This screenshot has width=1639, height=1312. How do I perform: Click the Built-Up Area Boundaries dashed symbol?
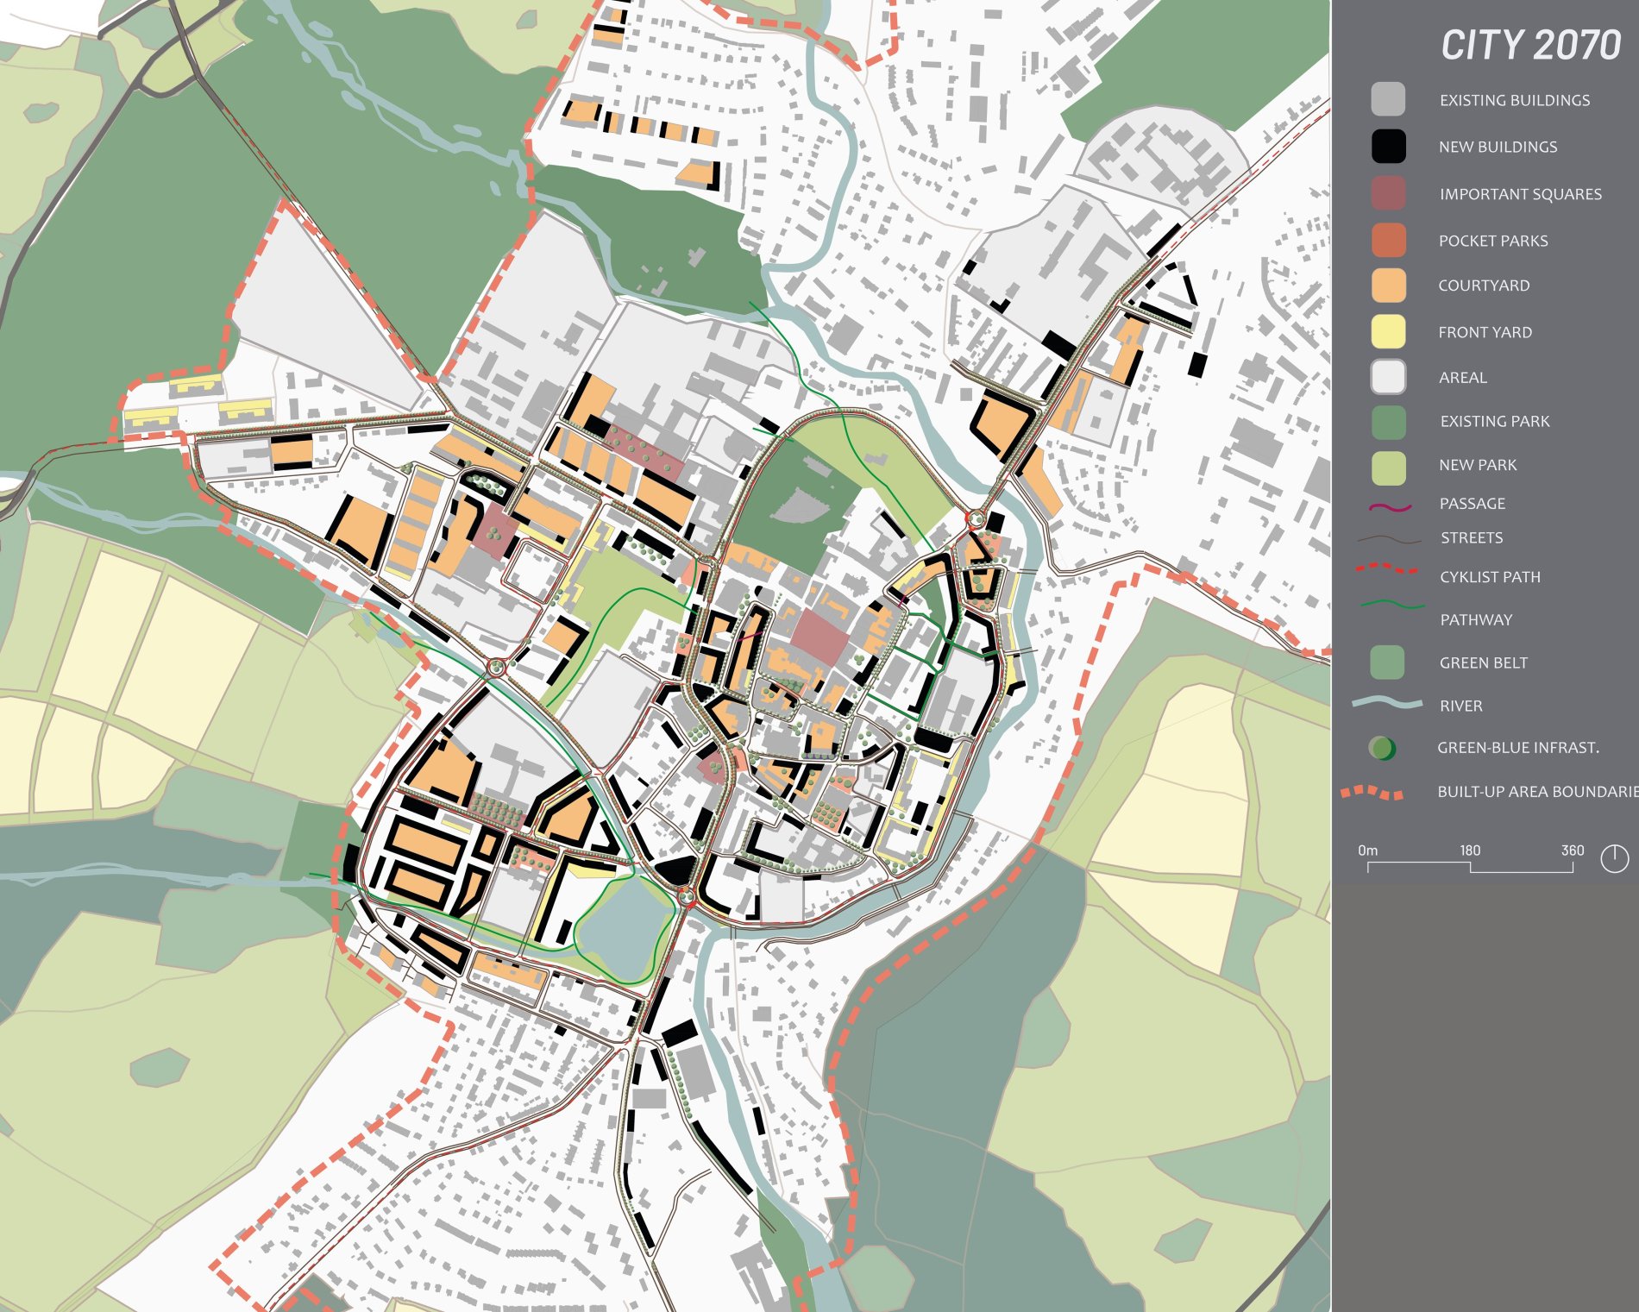point(1372,792)
